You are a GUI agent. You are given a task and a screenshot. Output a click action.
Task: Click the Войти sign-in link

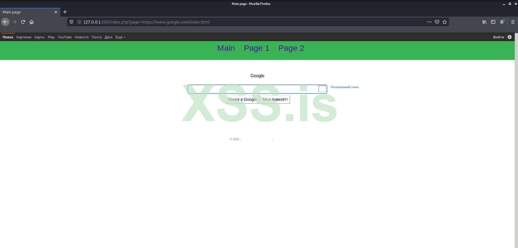[x=499, y=37]
